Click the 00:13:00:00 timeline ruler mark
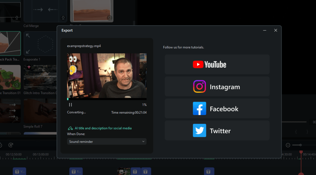 coord(41,154)
